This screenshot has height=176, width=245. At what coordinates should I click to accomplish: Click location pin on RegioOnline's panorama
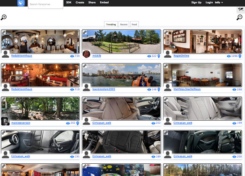240,56
